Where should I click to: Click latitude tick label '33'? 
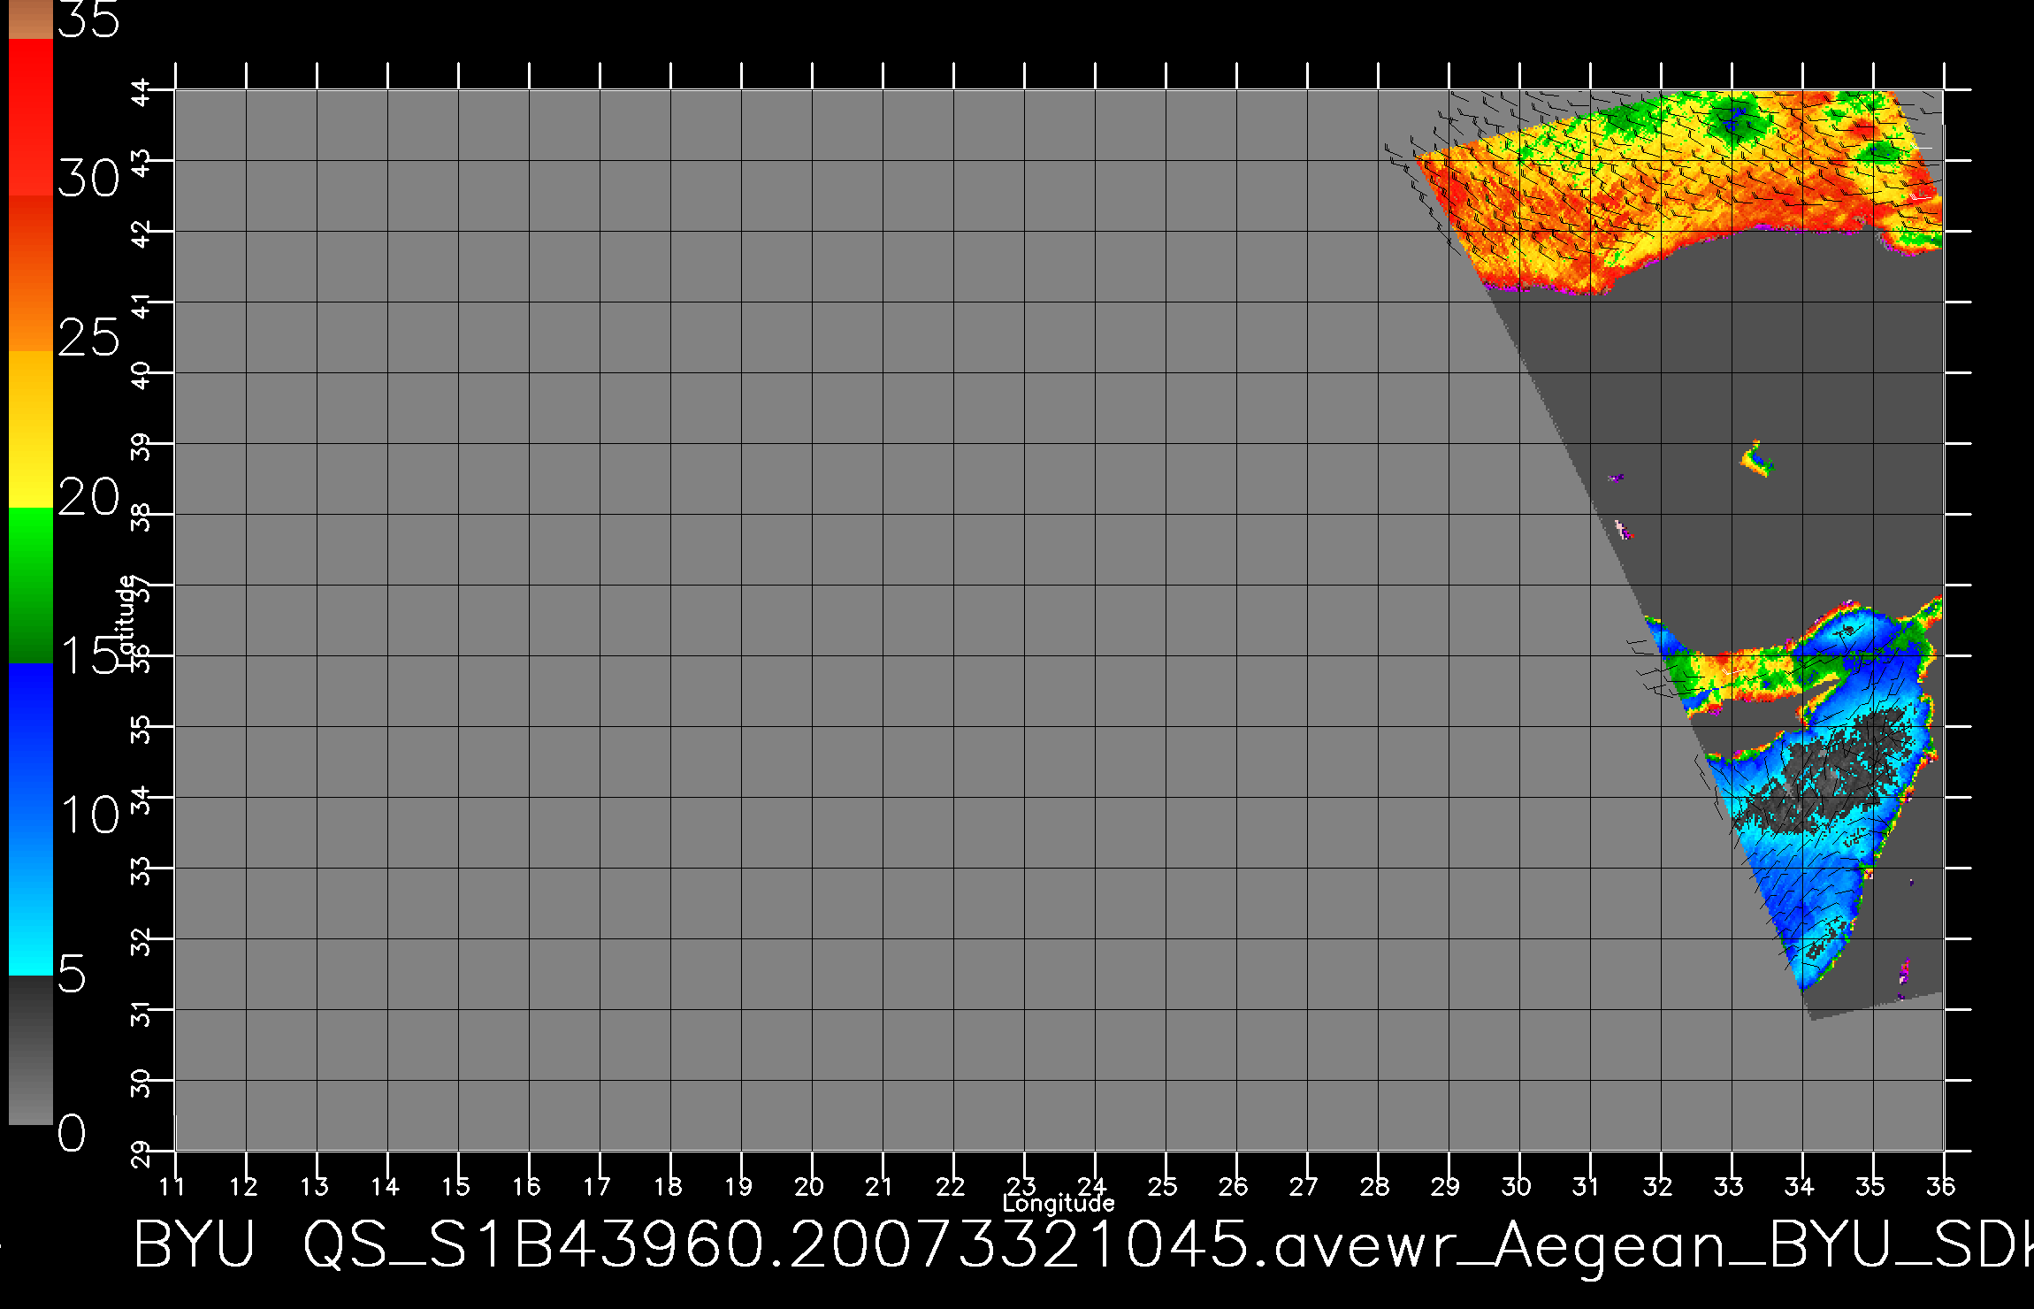142,870
